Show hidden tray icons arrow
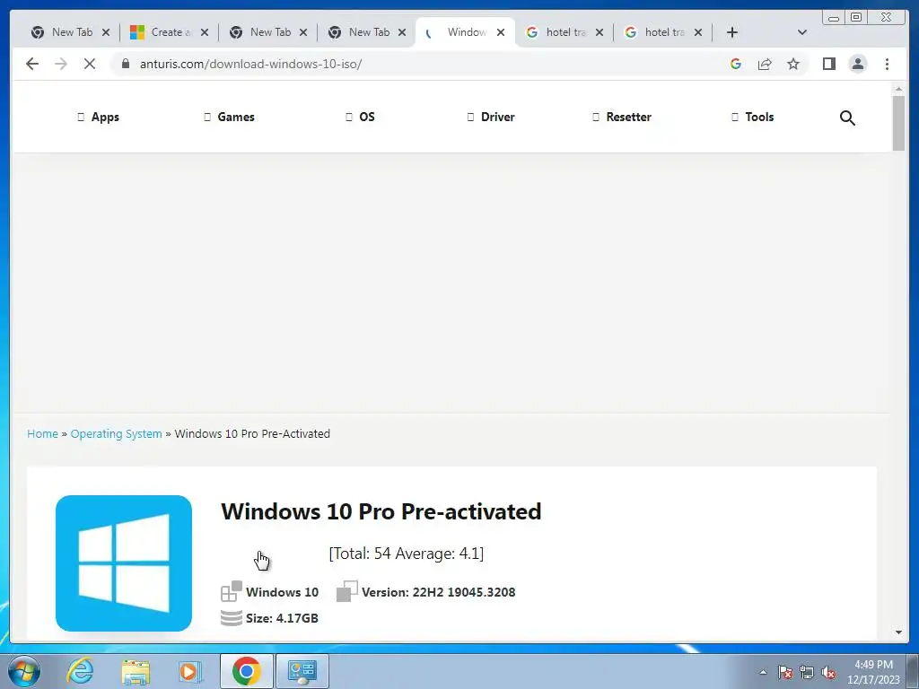Image resolution: width=919 pixels, height=689 pixels. pos(763,672)
